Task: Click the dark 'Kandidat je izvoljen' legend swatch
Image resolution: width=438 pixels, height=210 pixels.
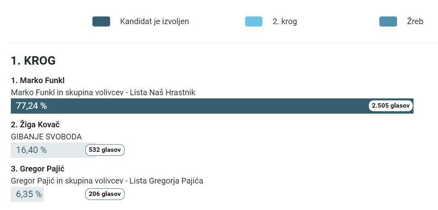Action: click(x=101, y=22)
